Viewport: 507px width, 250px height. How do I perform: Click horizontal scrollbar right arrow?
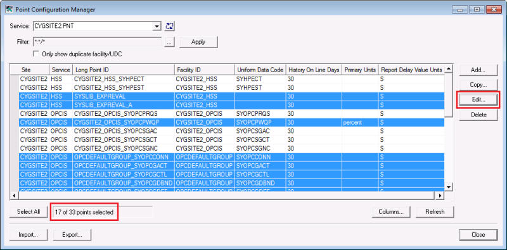pos(439,196)
